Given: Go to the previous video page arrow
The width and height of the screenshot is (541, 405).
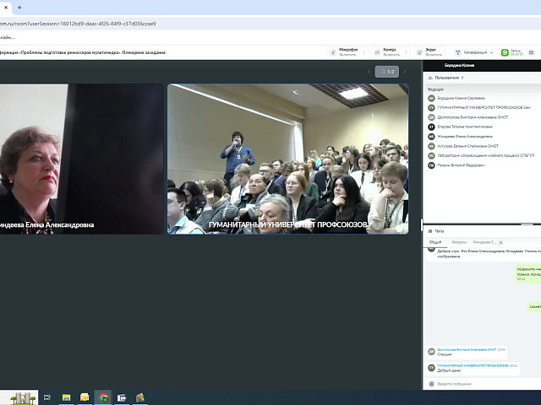Looking at the screenshot, I should pos(369,72).
